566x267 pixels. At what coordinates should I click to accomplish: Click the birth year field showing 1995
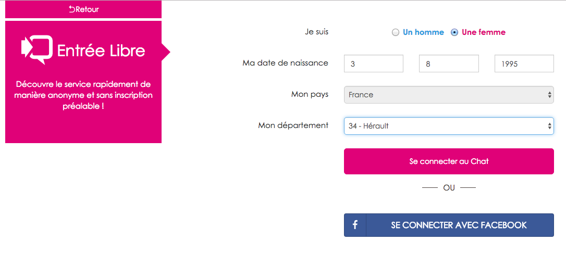(524, 64)
